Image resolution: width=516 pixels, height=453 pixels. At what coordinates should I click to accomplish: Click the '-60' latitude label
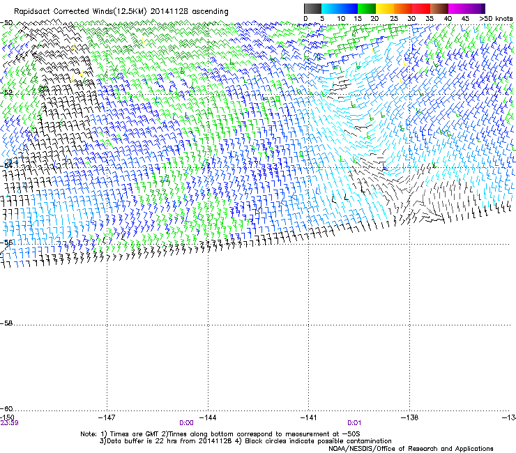(x=6, y=409)
